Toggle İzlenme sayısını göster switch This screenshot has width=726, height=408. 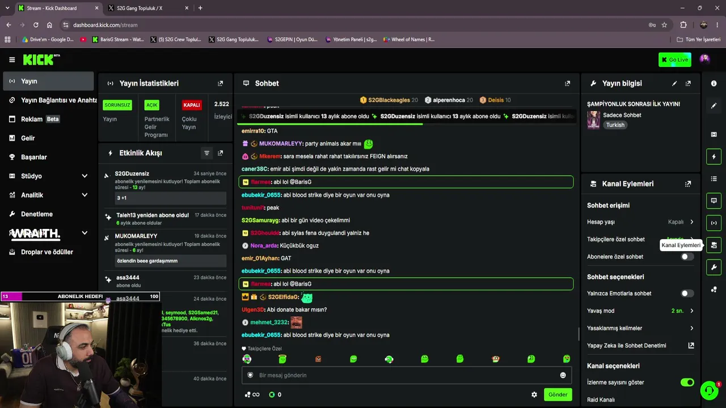coord(687,382)
